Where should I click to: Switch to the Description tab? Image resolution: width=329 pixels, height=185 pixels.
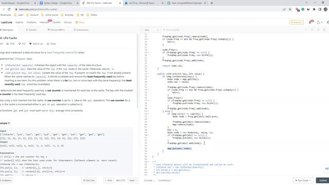click(7, 30)
